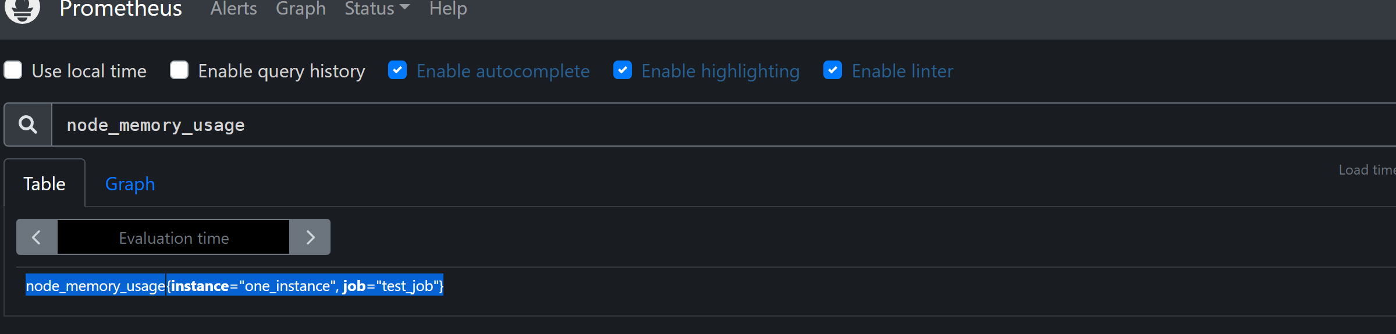Expand the Status dropdown menu
Image resolution: width=1396 pixels, height=334 pixels.
tap(377, 9)
